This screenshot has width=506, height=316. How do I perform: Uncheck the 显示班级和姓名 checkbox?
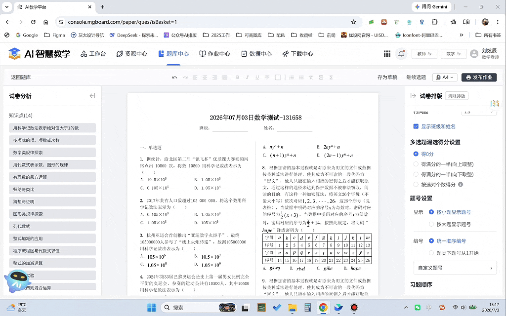(416, 126)
